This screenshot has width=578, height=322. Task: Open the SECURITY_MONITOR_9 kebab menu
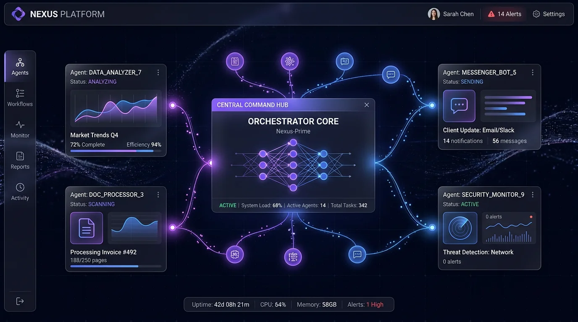click(532, 195)
